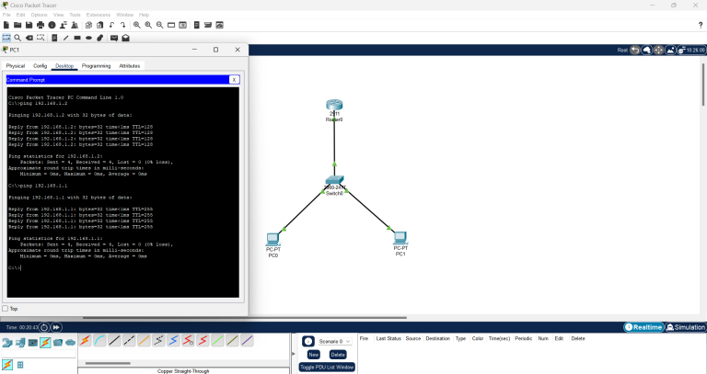Copy selection with the copy icon

pyautogui.click(x=88, y=25)
